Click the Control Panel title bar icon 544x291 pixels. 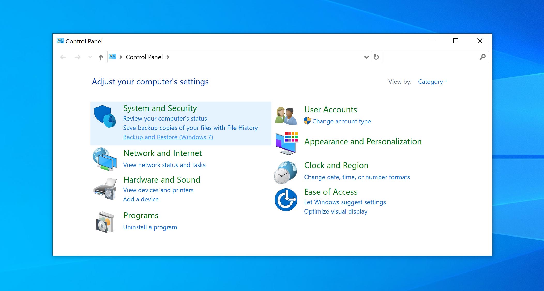click(x=60, y=41)
